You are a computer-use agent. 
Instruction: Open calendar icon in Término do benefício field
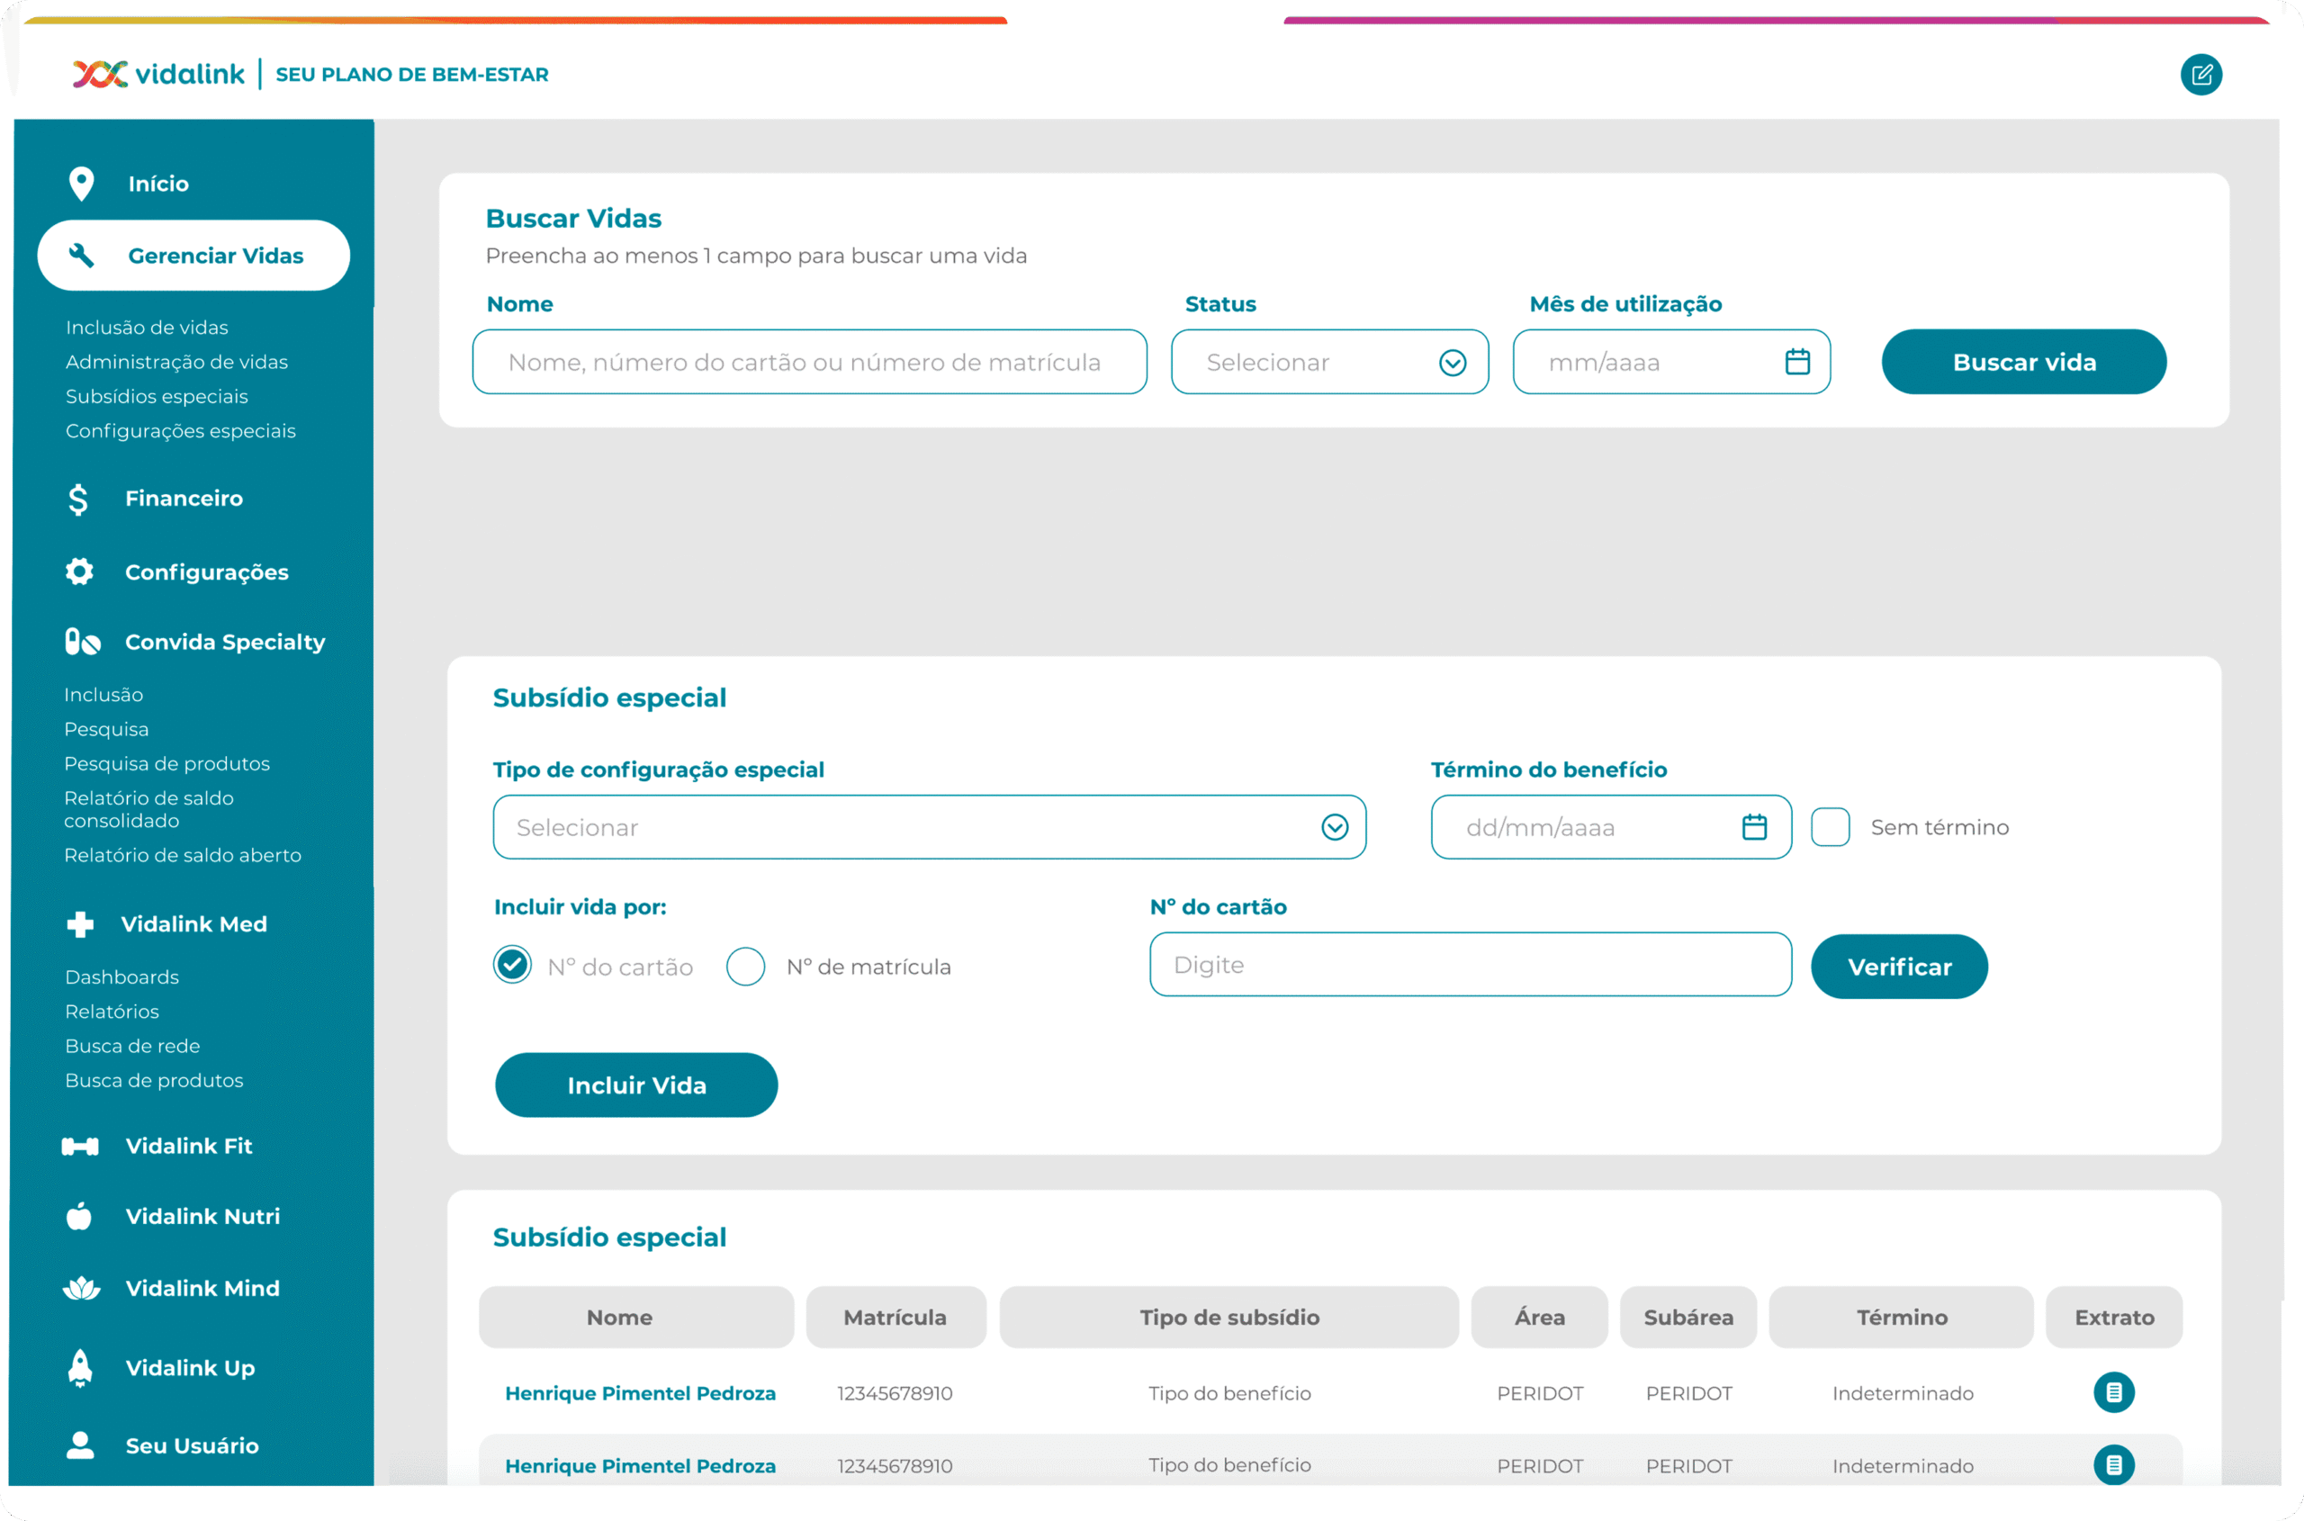coord(1754,827)
